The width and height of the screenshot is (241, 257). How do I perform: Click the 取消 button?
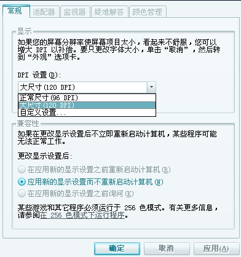167,248
